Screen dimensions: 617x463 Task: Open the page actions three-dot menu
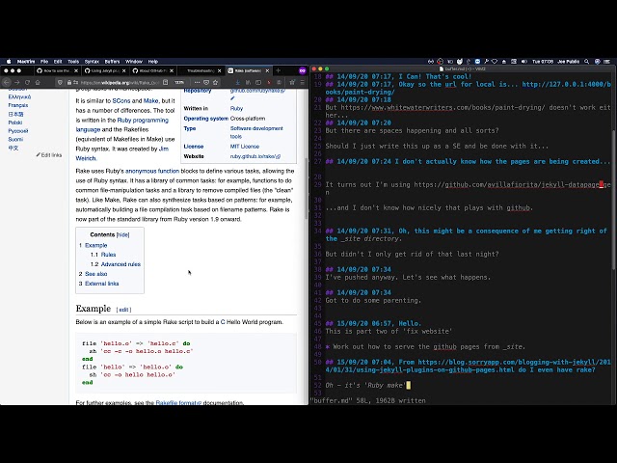[197, 82]
